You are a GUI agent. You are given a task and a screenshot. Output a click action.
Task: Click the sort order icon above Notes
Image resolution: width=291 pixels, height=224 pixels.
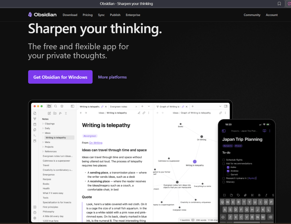coord(60,113)
